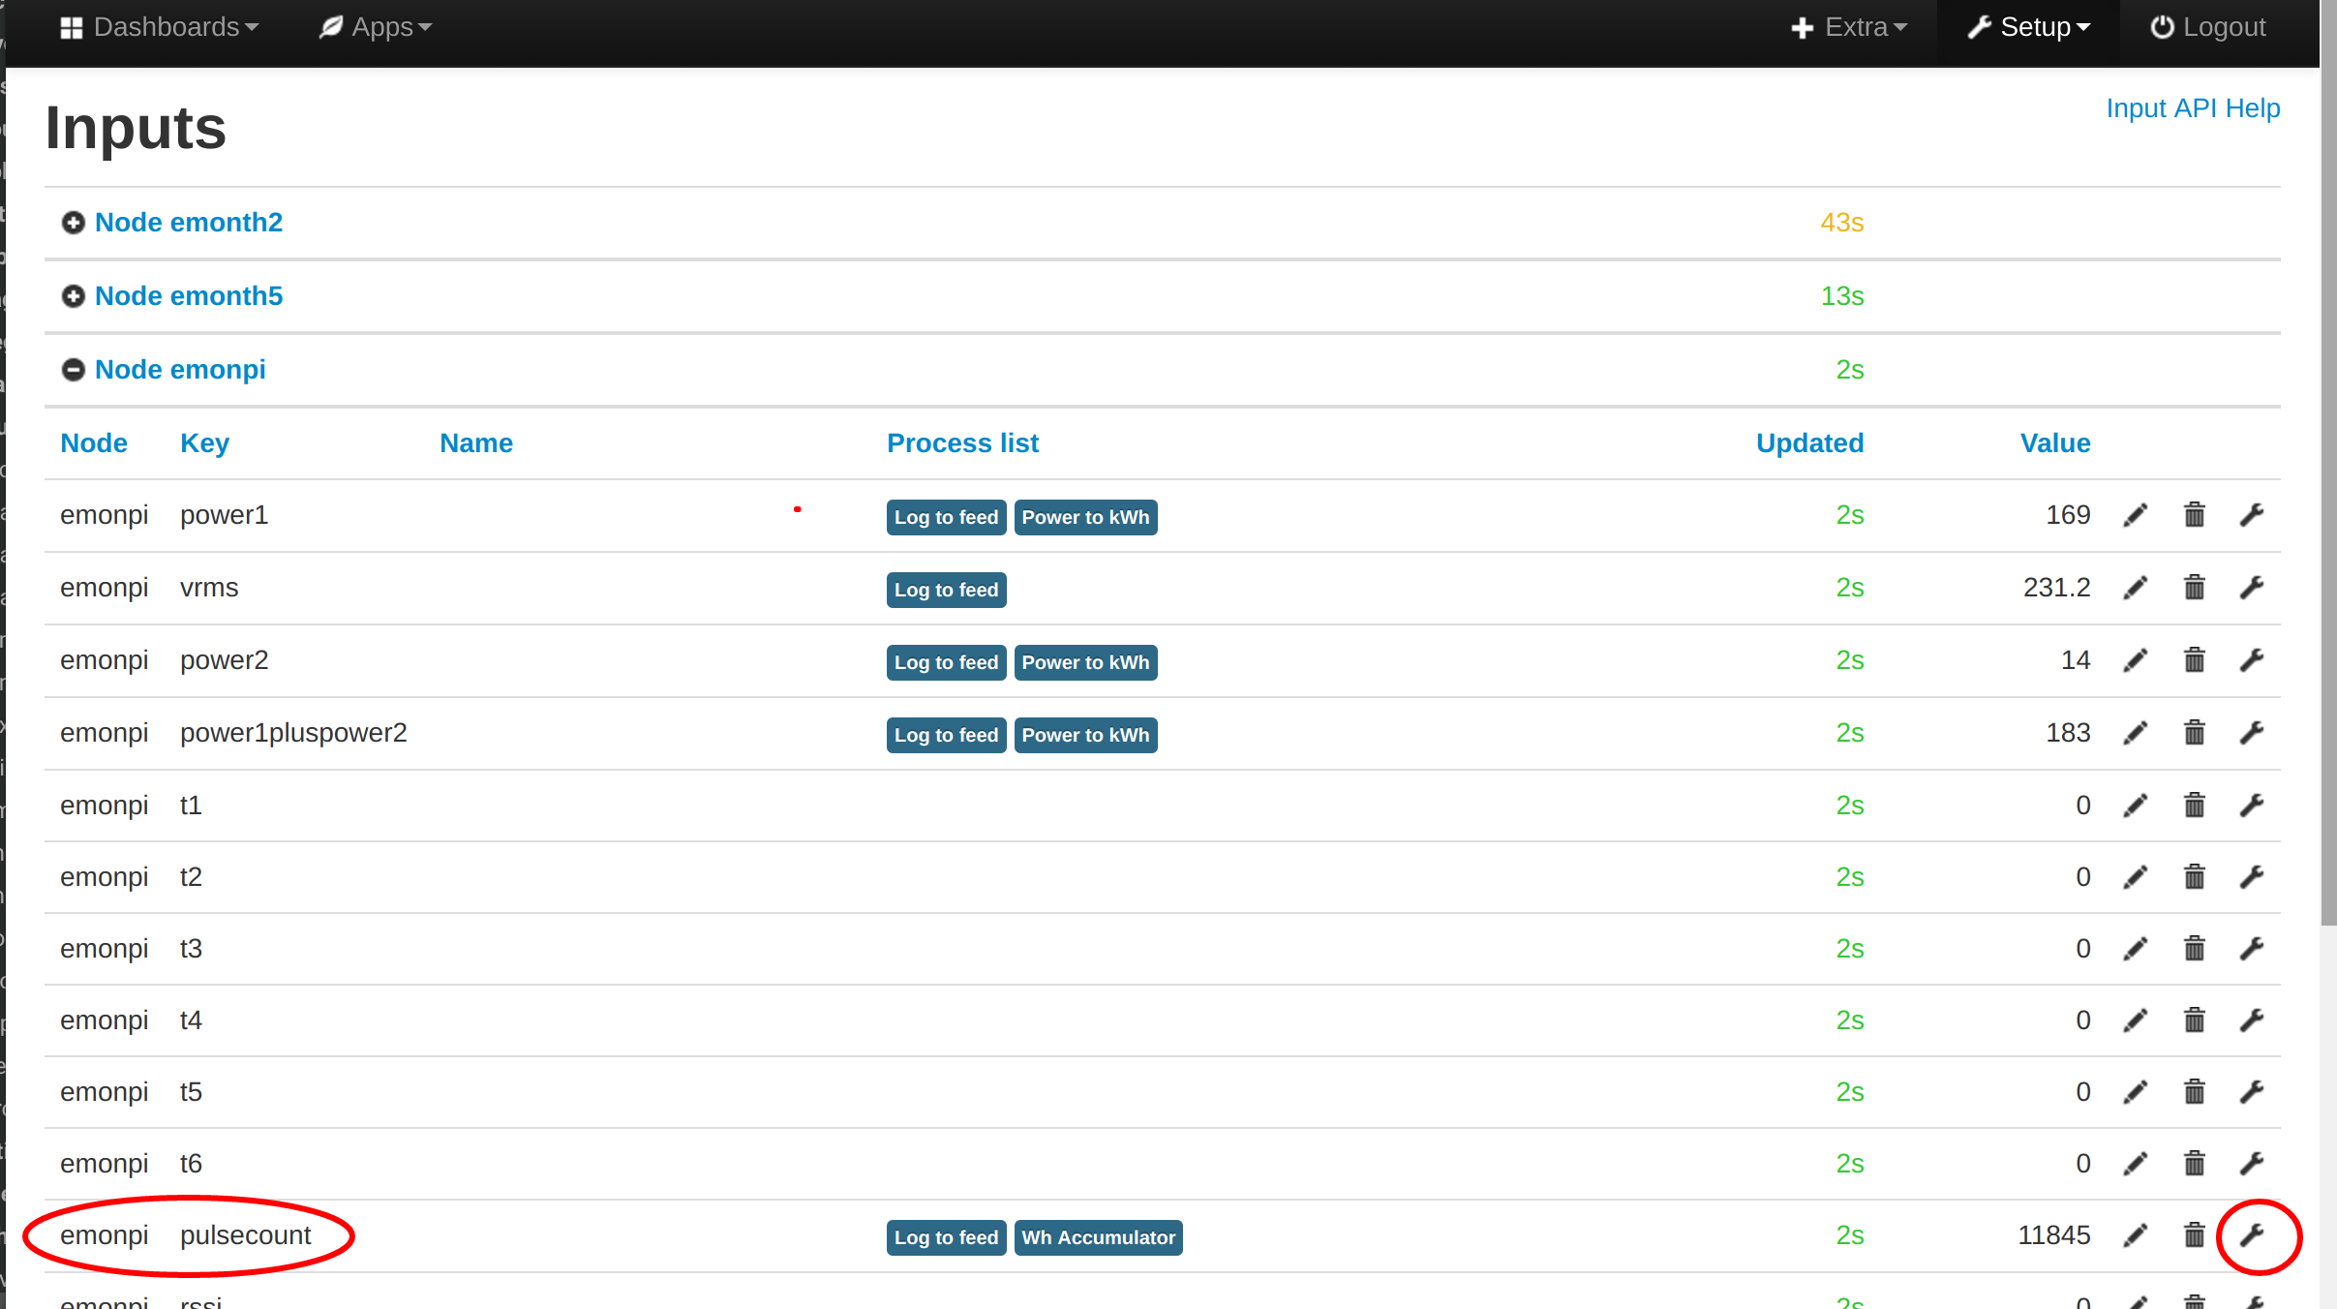Viewport: 2337px width, 1309px height.
Task: Open the Apps dropdown menu
Action: click(376, 27)
